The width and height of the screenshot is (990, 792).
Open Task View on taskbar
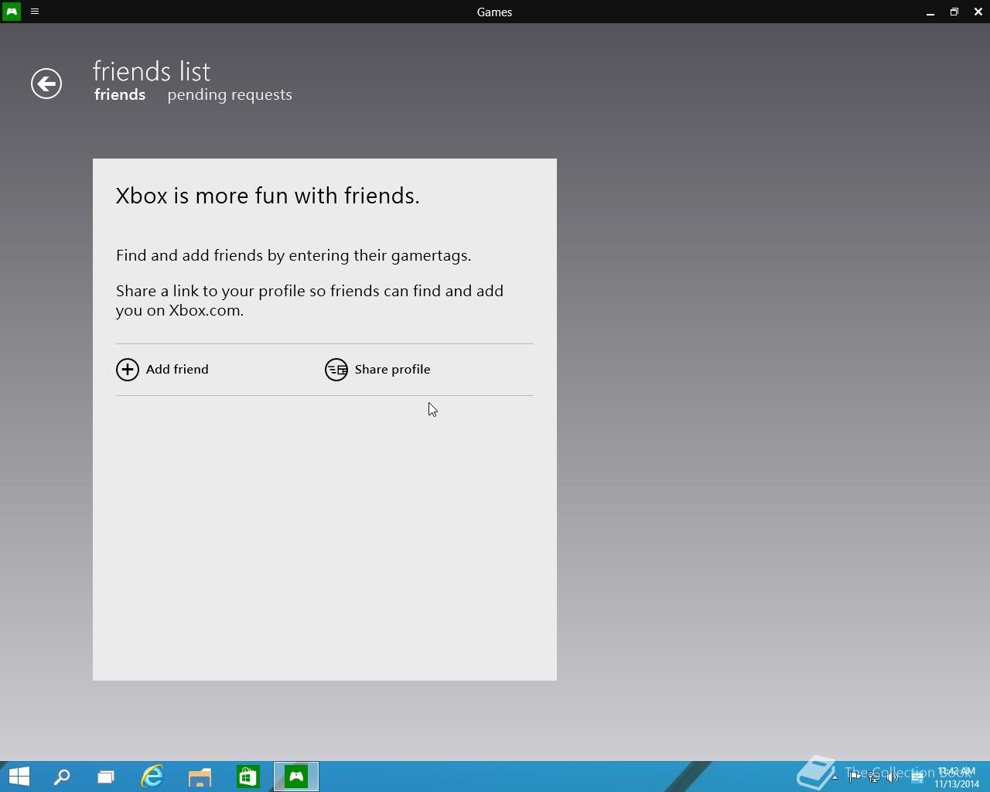click(x=106, y=777)
